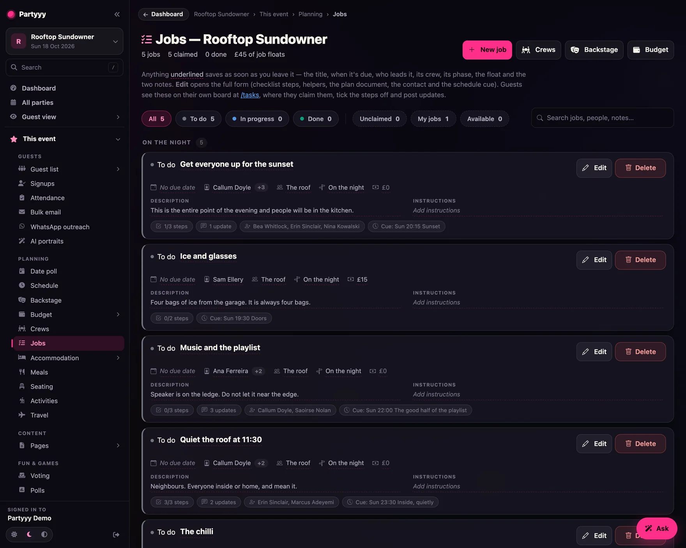Filter by To do 5
Screen dimensions: 686x548
[x=198, y=119]
